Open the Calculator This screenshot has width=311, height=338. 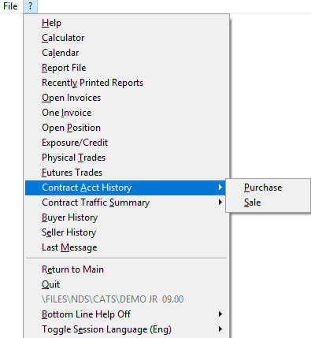(x=125, y=38)
